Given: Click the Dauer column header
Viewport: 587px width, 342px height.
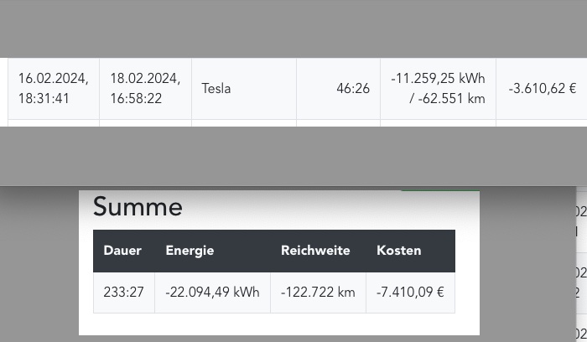Looking at the screenshot, I should click(122, 251).
